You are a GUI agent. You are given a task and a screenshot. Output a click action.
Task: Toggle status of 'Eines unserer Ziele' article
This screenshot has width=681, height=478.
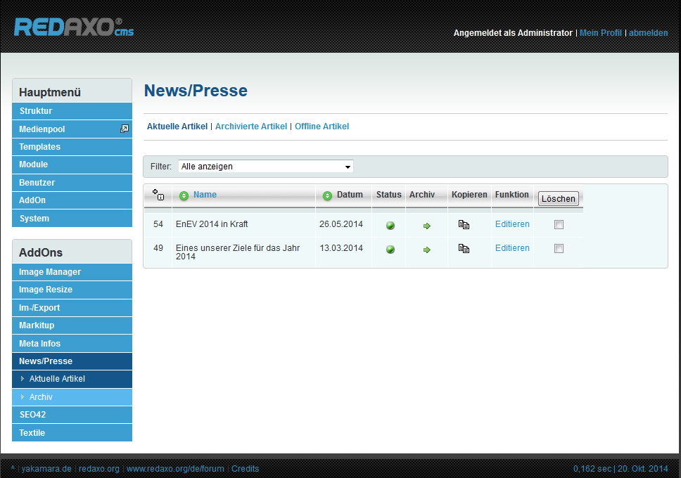coord(390,250)
